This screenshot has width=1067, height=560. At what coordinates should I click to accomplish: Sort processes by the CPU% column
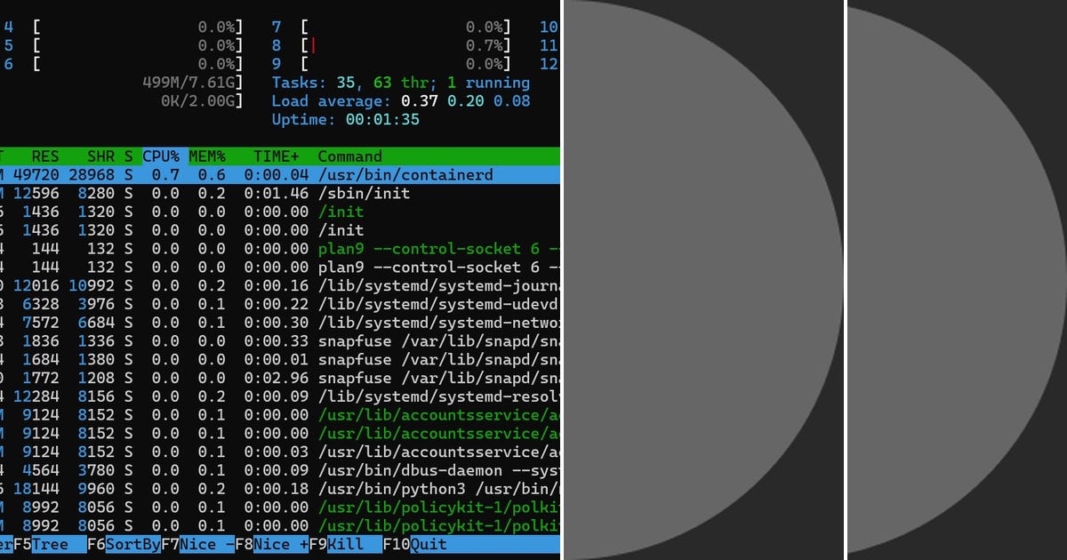tap(160, 156)
